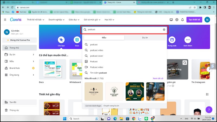Viewport: 217px width, 122px height.
Task: Click Tạo thiết kế button
Action: tap(194, 20)
